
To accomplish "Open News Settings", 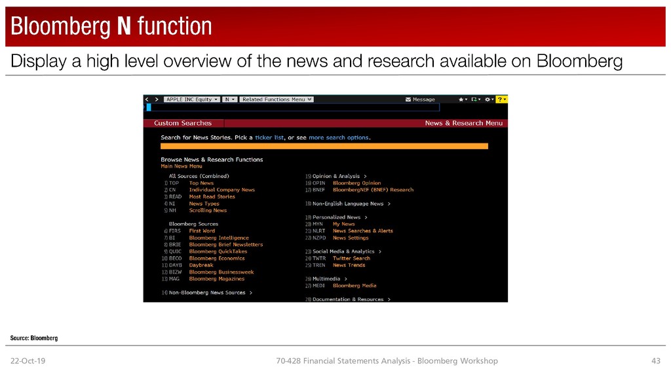I will [x=351, y=238].
